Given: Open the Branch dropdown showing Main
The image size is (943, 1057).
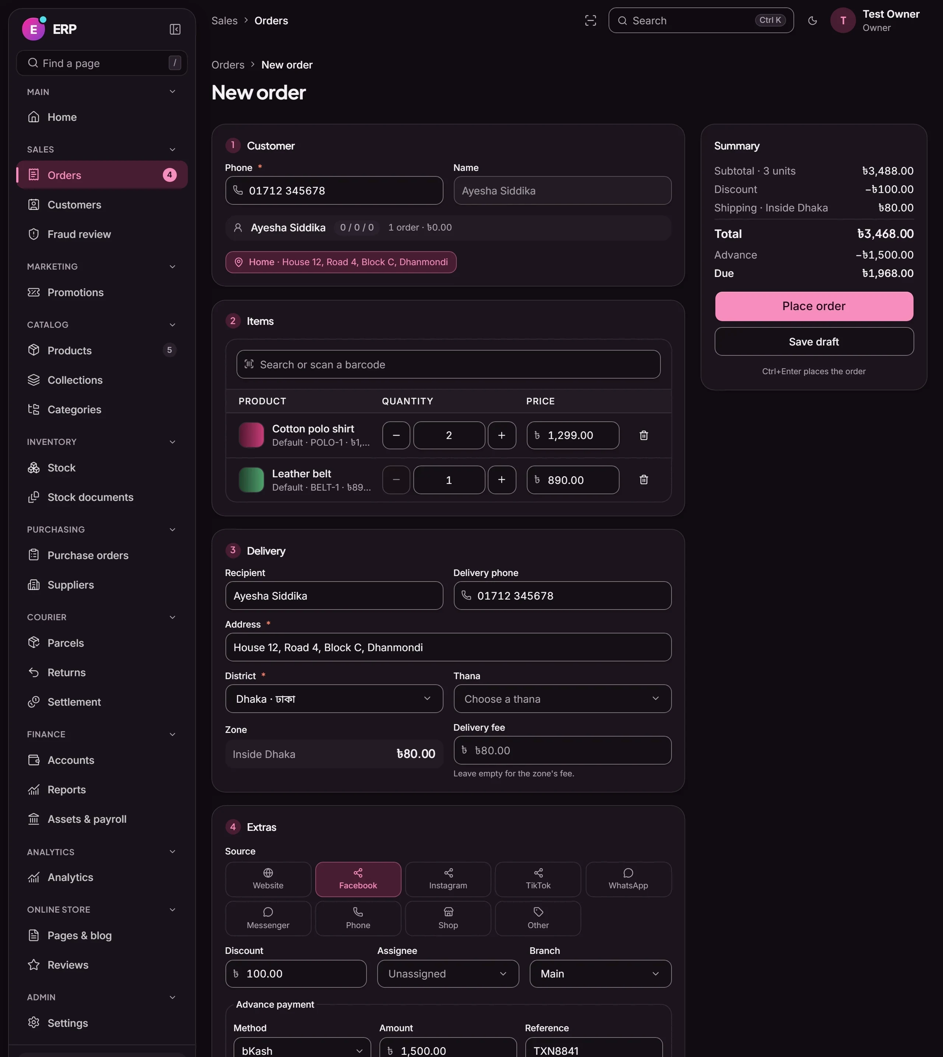Looking at the screenshot, I should (600, 973).
